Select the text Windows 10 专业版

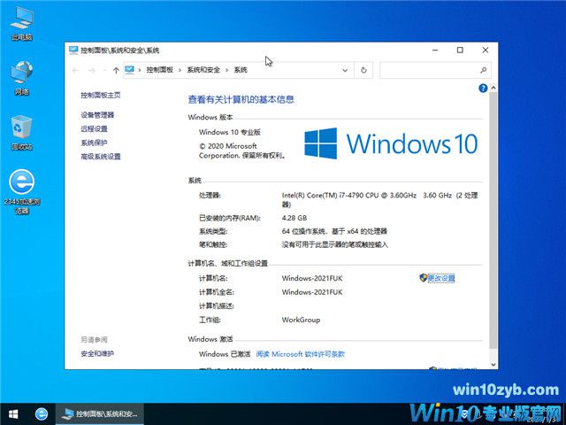230,132
